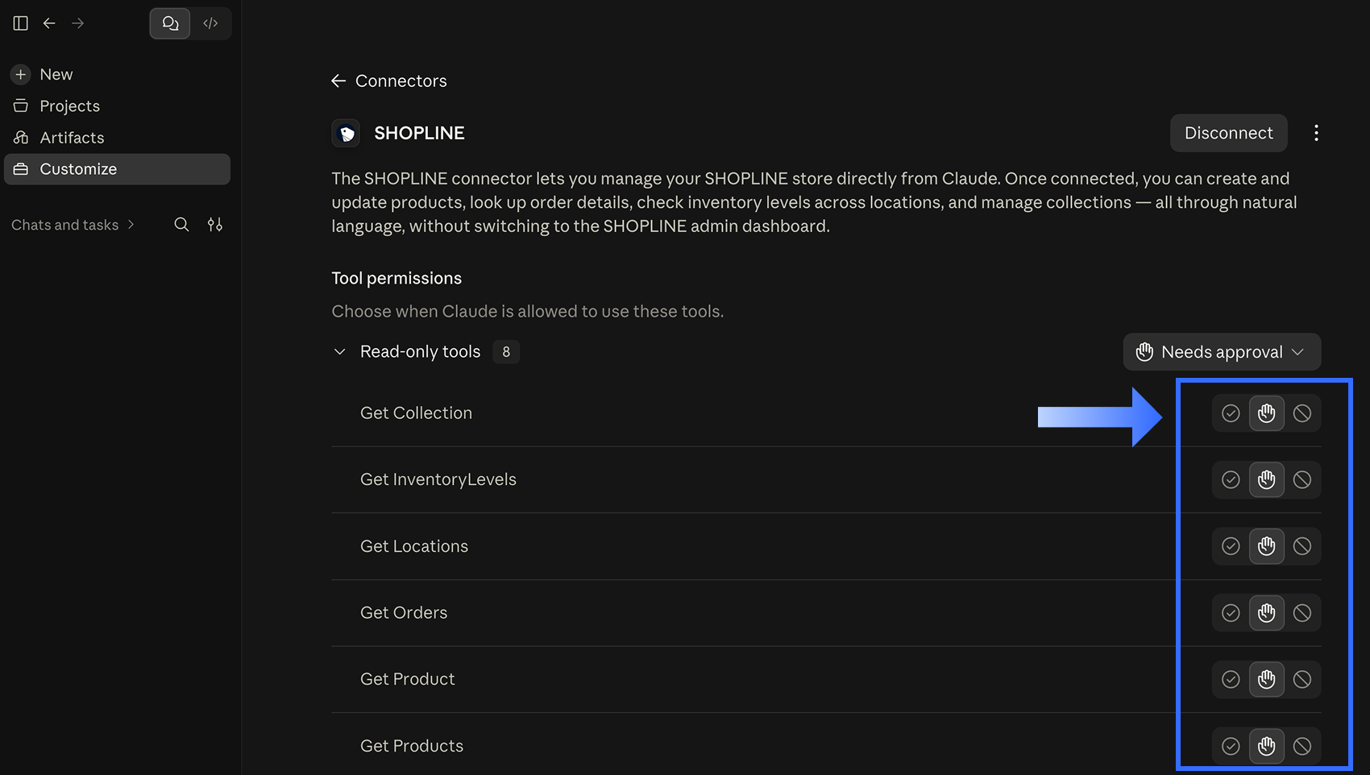This screenshot has width=1370, height=775.
Task: Return to Connectors list
Action: pos(389,81)
